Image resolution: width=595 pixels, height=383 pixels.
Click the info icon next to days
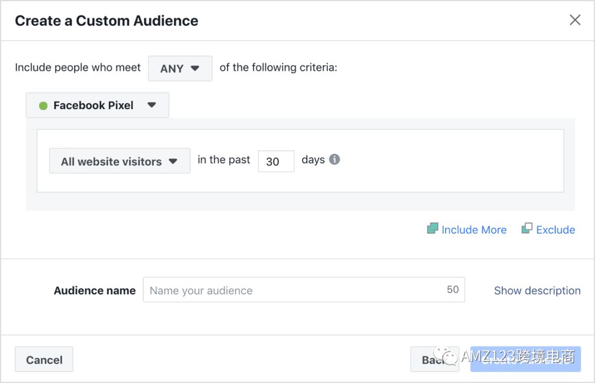[334, 160]
